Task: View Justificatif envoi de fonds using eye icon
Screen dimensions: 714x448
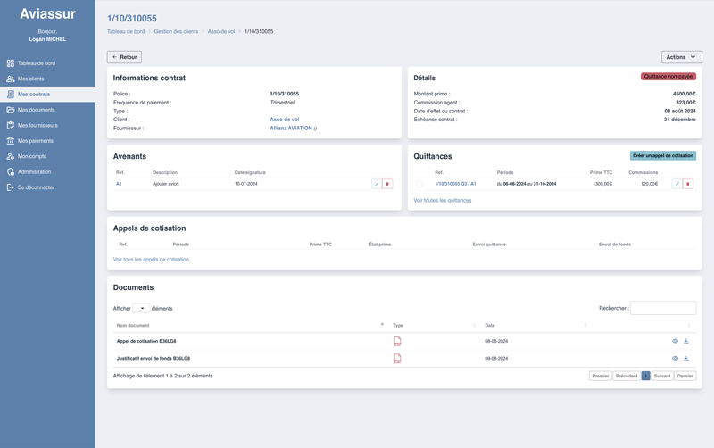Action: (x=675, y=358)
